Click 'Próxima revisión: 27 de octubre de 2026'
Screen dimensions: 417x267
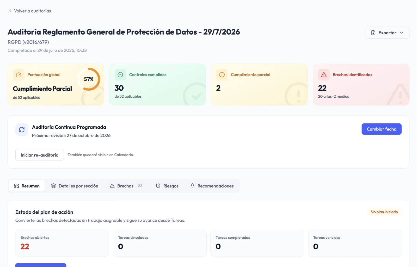[x=71, y=135]
